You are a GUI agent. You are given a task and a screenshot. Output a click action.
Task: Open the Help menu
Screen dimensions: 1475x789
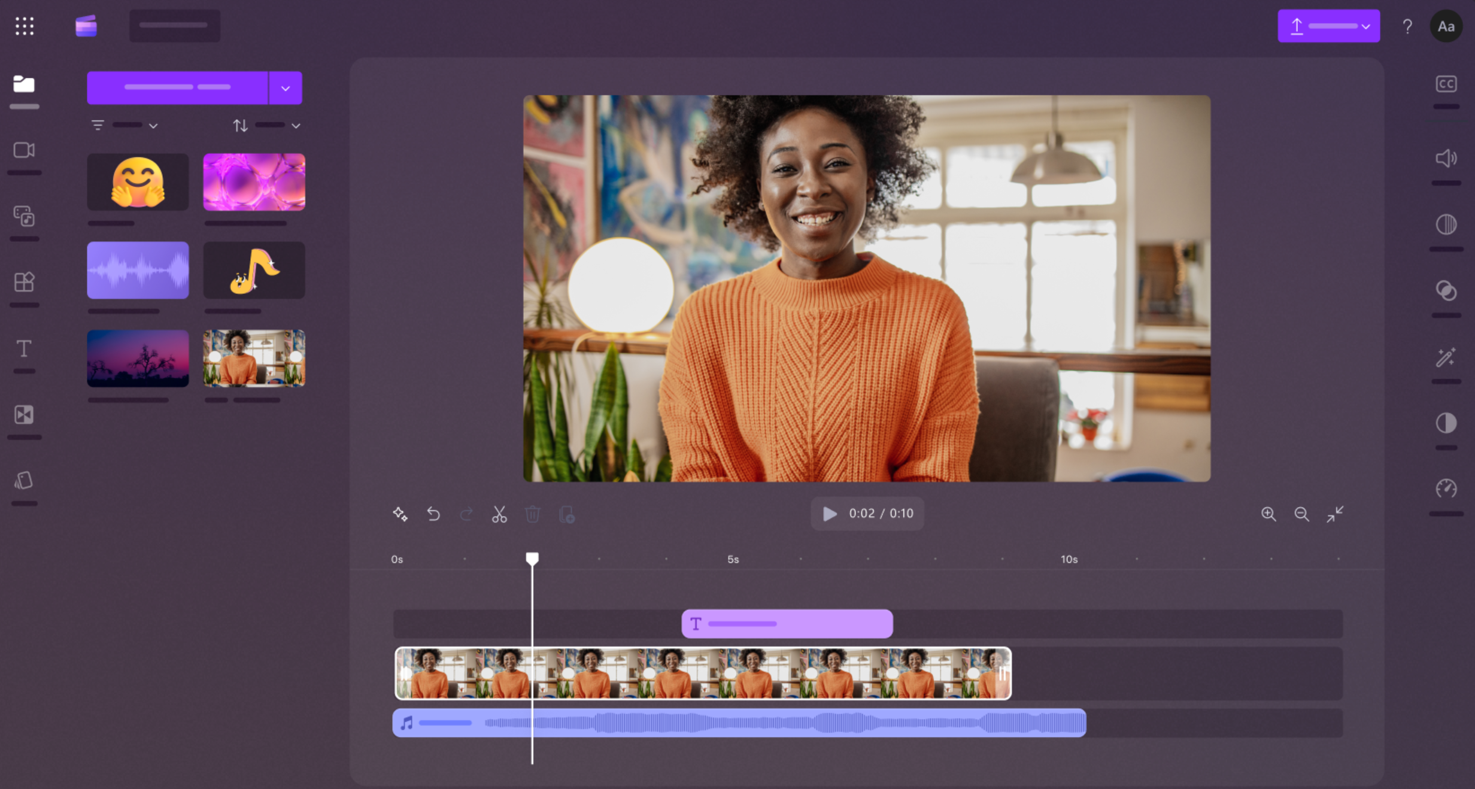coord(1407,26)
